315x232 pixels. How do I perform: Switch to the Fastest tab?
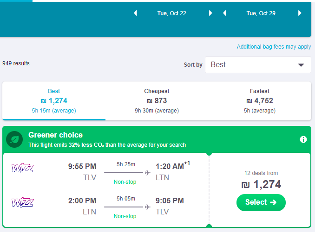pos(259,100)
